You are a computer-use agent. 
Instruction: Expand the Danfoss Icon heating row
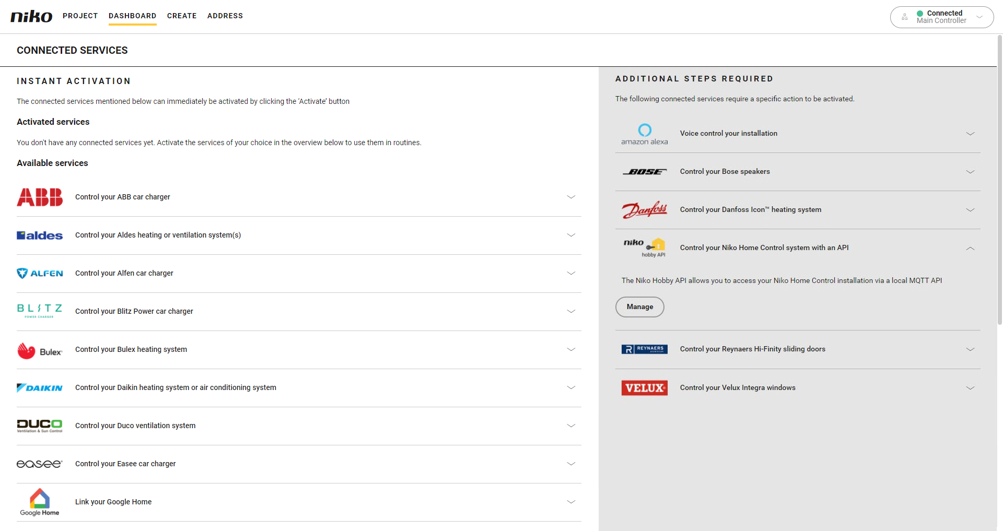pos(970,210)
